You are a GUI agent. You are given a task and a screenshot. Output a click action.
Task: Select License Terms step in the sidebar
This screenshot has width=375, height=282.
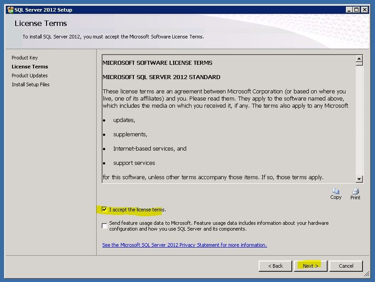[x=30, y=67]
